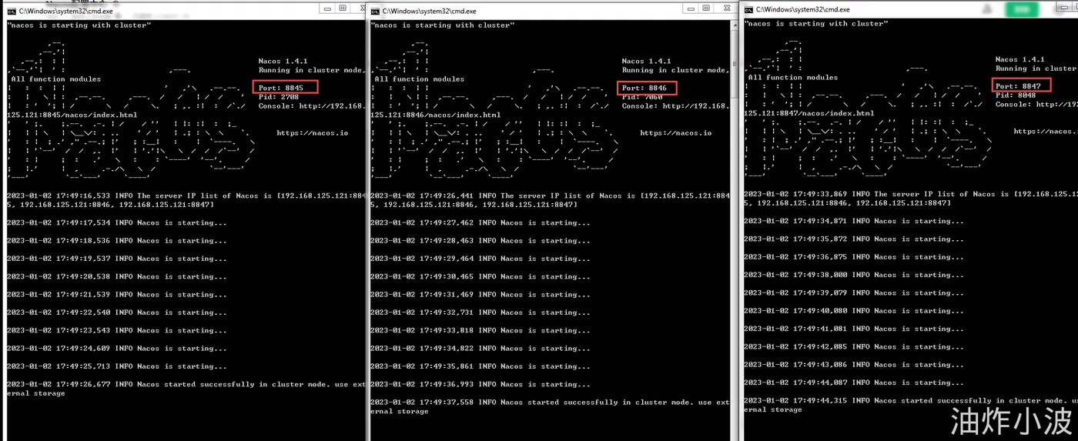Click the log line timestamped 17:49:36,993
Viewport: 1078px width, 441px height.
click(480, 384)
